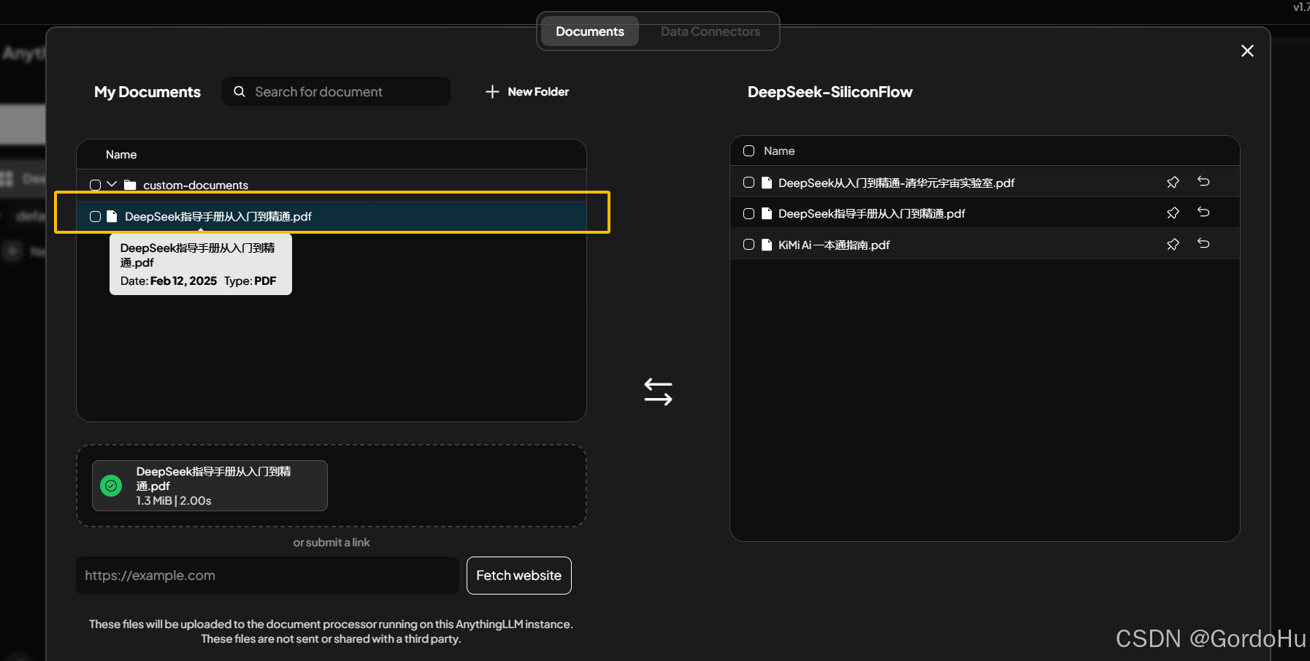This screenshot has width=1310, height=661.
Task: Click the custom-documents folder icon
Action: (130, 185)
